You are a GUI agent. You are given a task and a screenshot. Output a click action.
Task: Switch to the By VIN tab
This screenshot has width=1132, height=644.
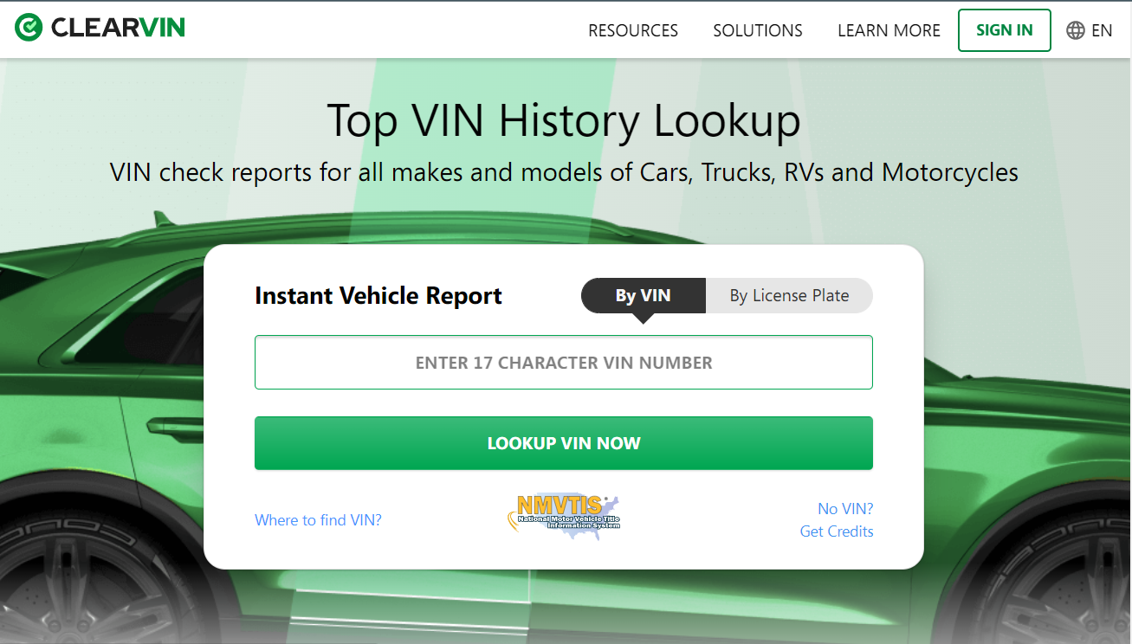pos(644,295)
